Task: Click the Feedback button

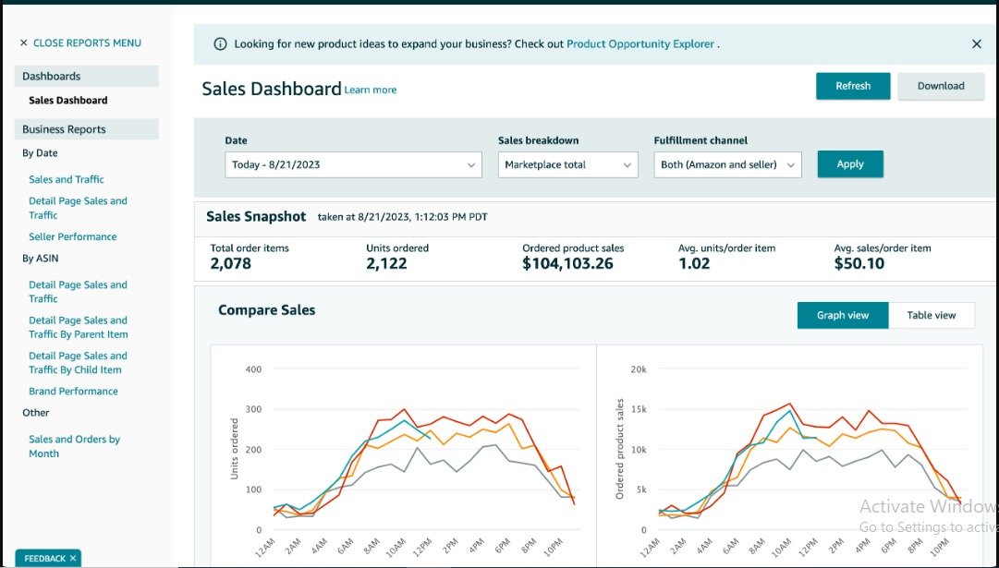Action: click(x=43, y=559)
